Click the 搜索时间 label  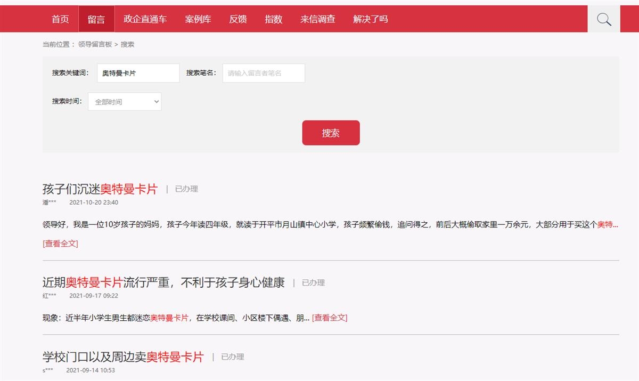[x=67, y=101]
